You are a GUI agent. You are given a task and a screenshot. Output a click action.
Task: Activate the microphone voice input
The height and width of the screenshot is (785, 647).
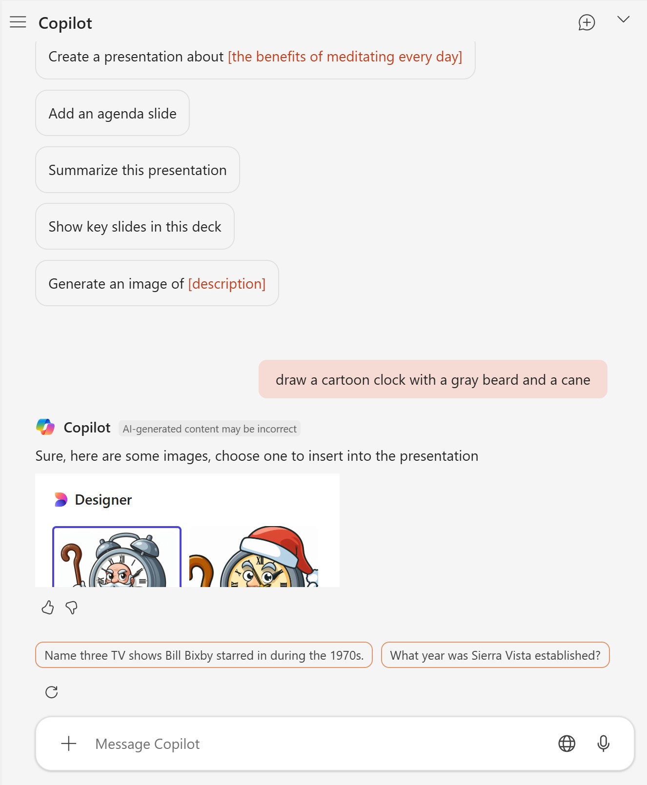[603, 744]
